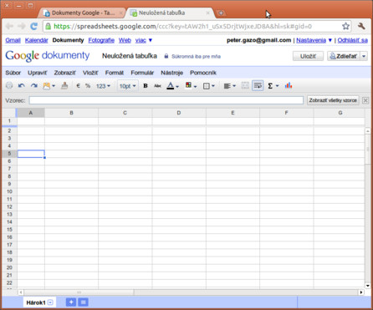The width and height of the screenshot is (373, 310).
Task: Toggle strikethrough formatting
Action: (157, 86)
